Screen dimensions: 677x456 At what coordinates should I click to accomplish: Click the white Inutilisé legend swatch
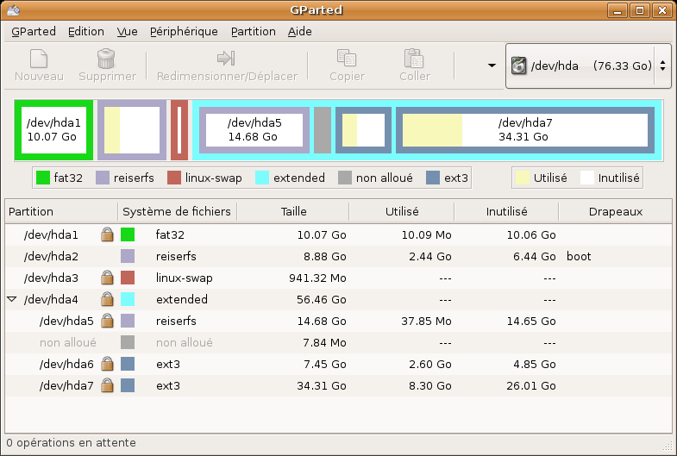click(587, 178)
